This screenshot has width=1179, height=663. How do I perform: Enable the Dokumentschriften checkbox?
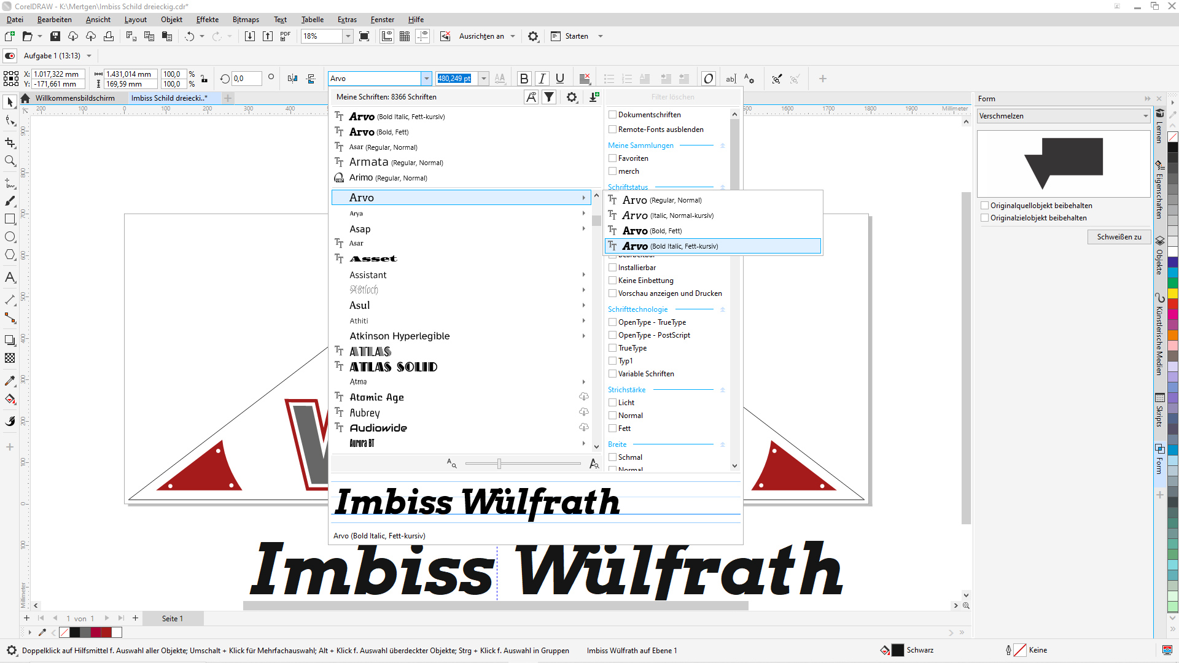click(612, 115)
